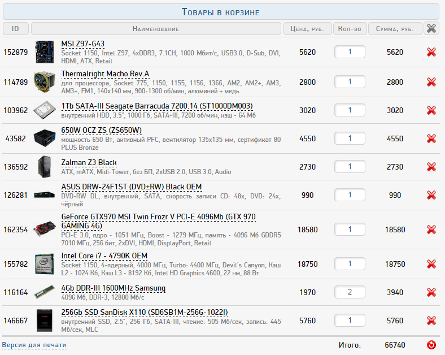The width and height of the screenshot is (445, 355).
Task: Edit quantity 2 for Samsung DDR-III memory
Action: (x=350, y=292)
